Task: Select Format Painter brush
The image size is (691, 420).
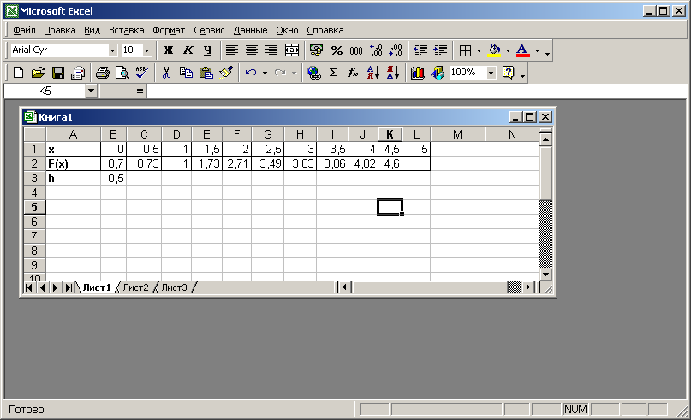Action: pyautogui.click(x=226, y=72)
